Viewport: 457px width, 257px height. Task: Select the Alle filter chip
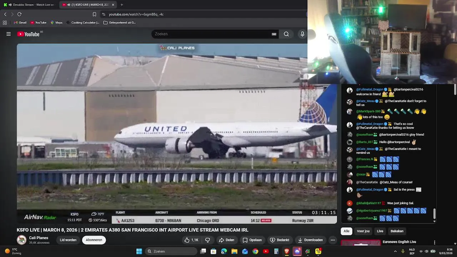[346, 231]
